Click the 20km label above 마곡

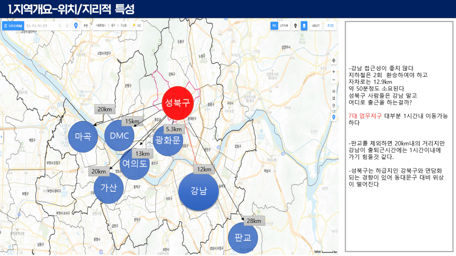click(x=105, y=109)
